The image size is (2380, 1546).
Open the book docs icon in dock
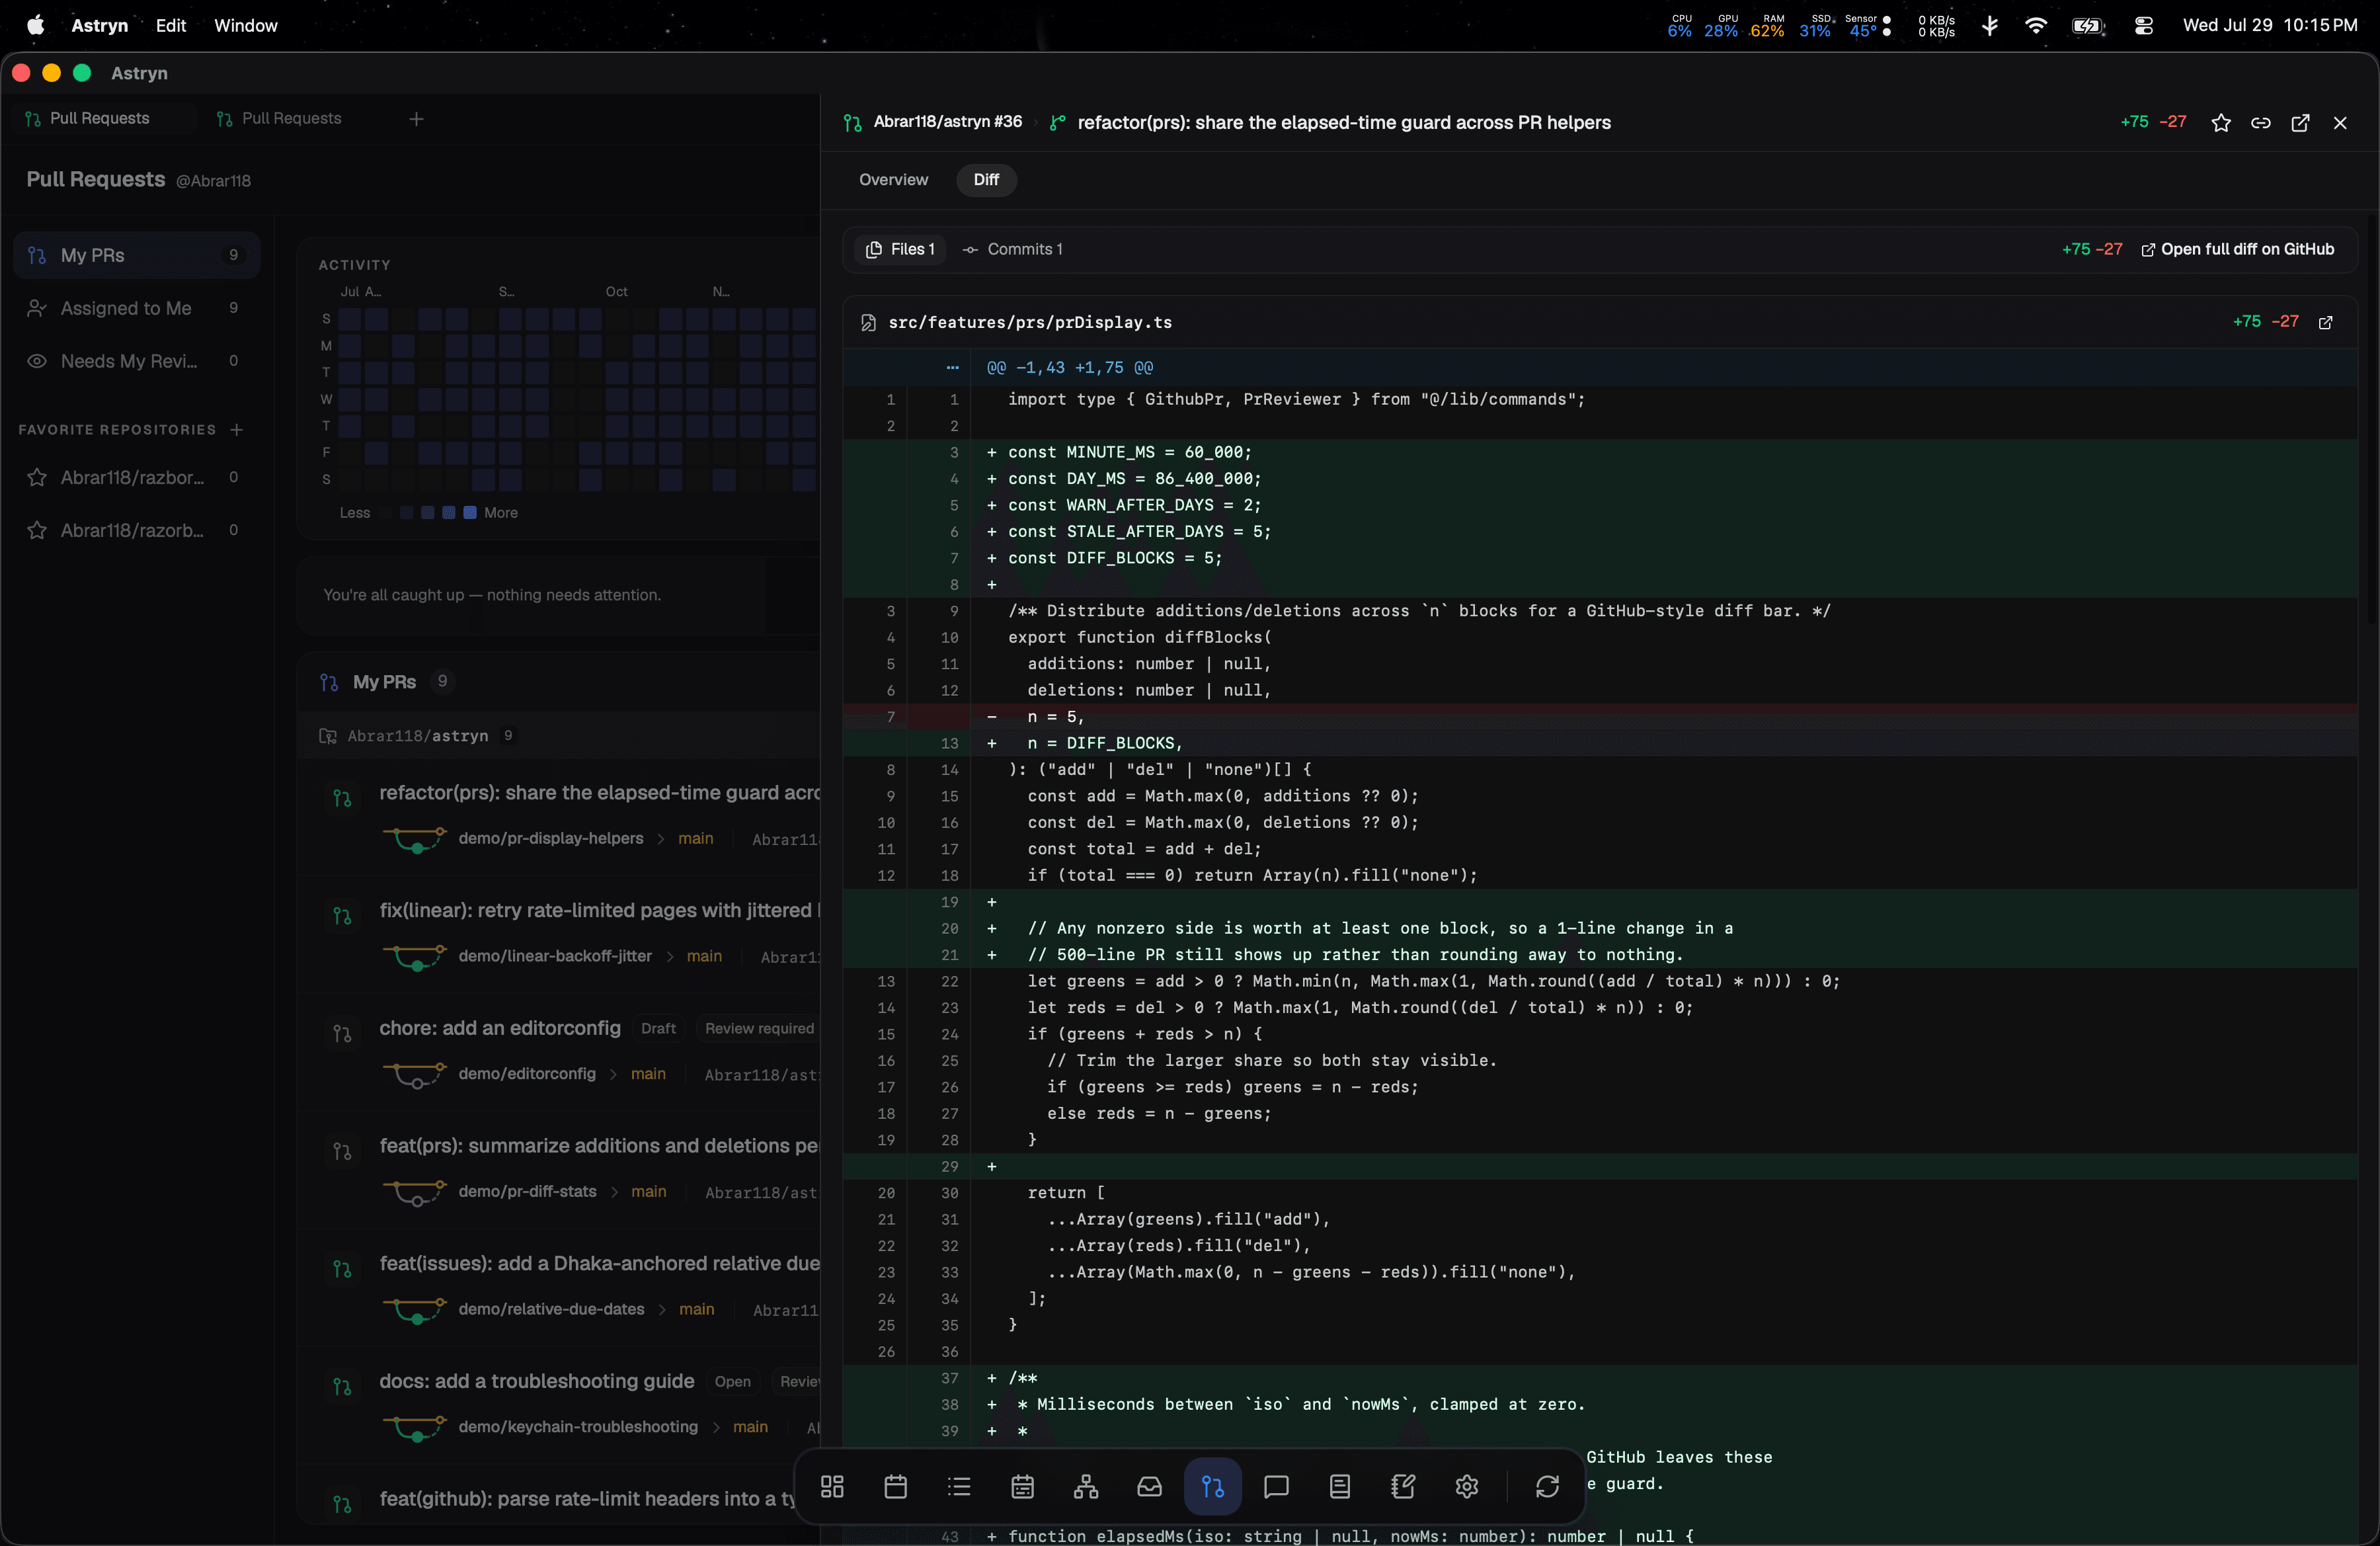click(1340, 1487)
